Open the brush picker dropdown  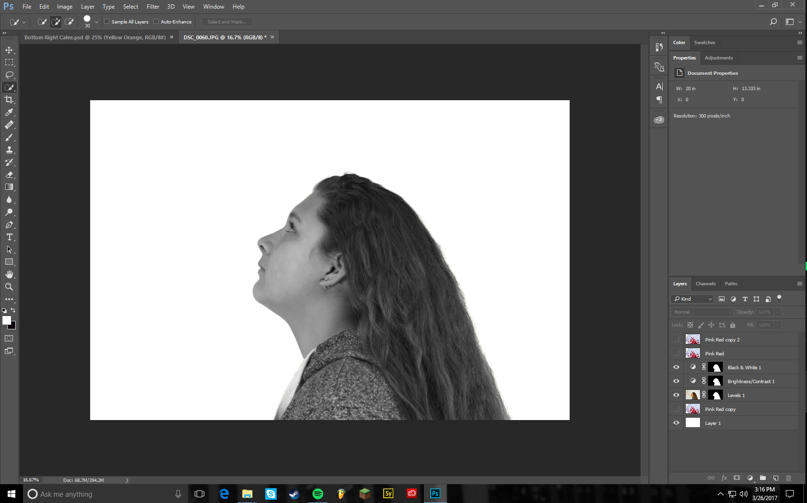(x=96, y=22)
